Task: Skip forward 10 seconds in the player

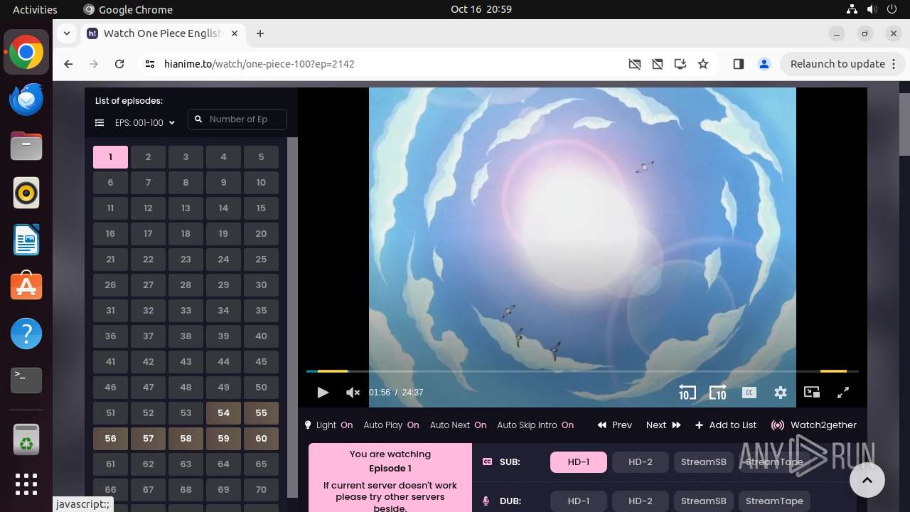Action: (717, 393)
